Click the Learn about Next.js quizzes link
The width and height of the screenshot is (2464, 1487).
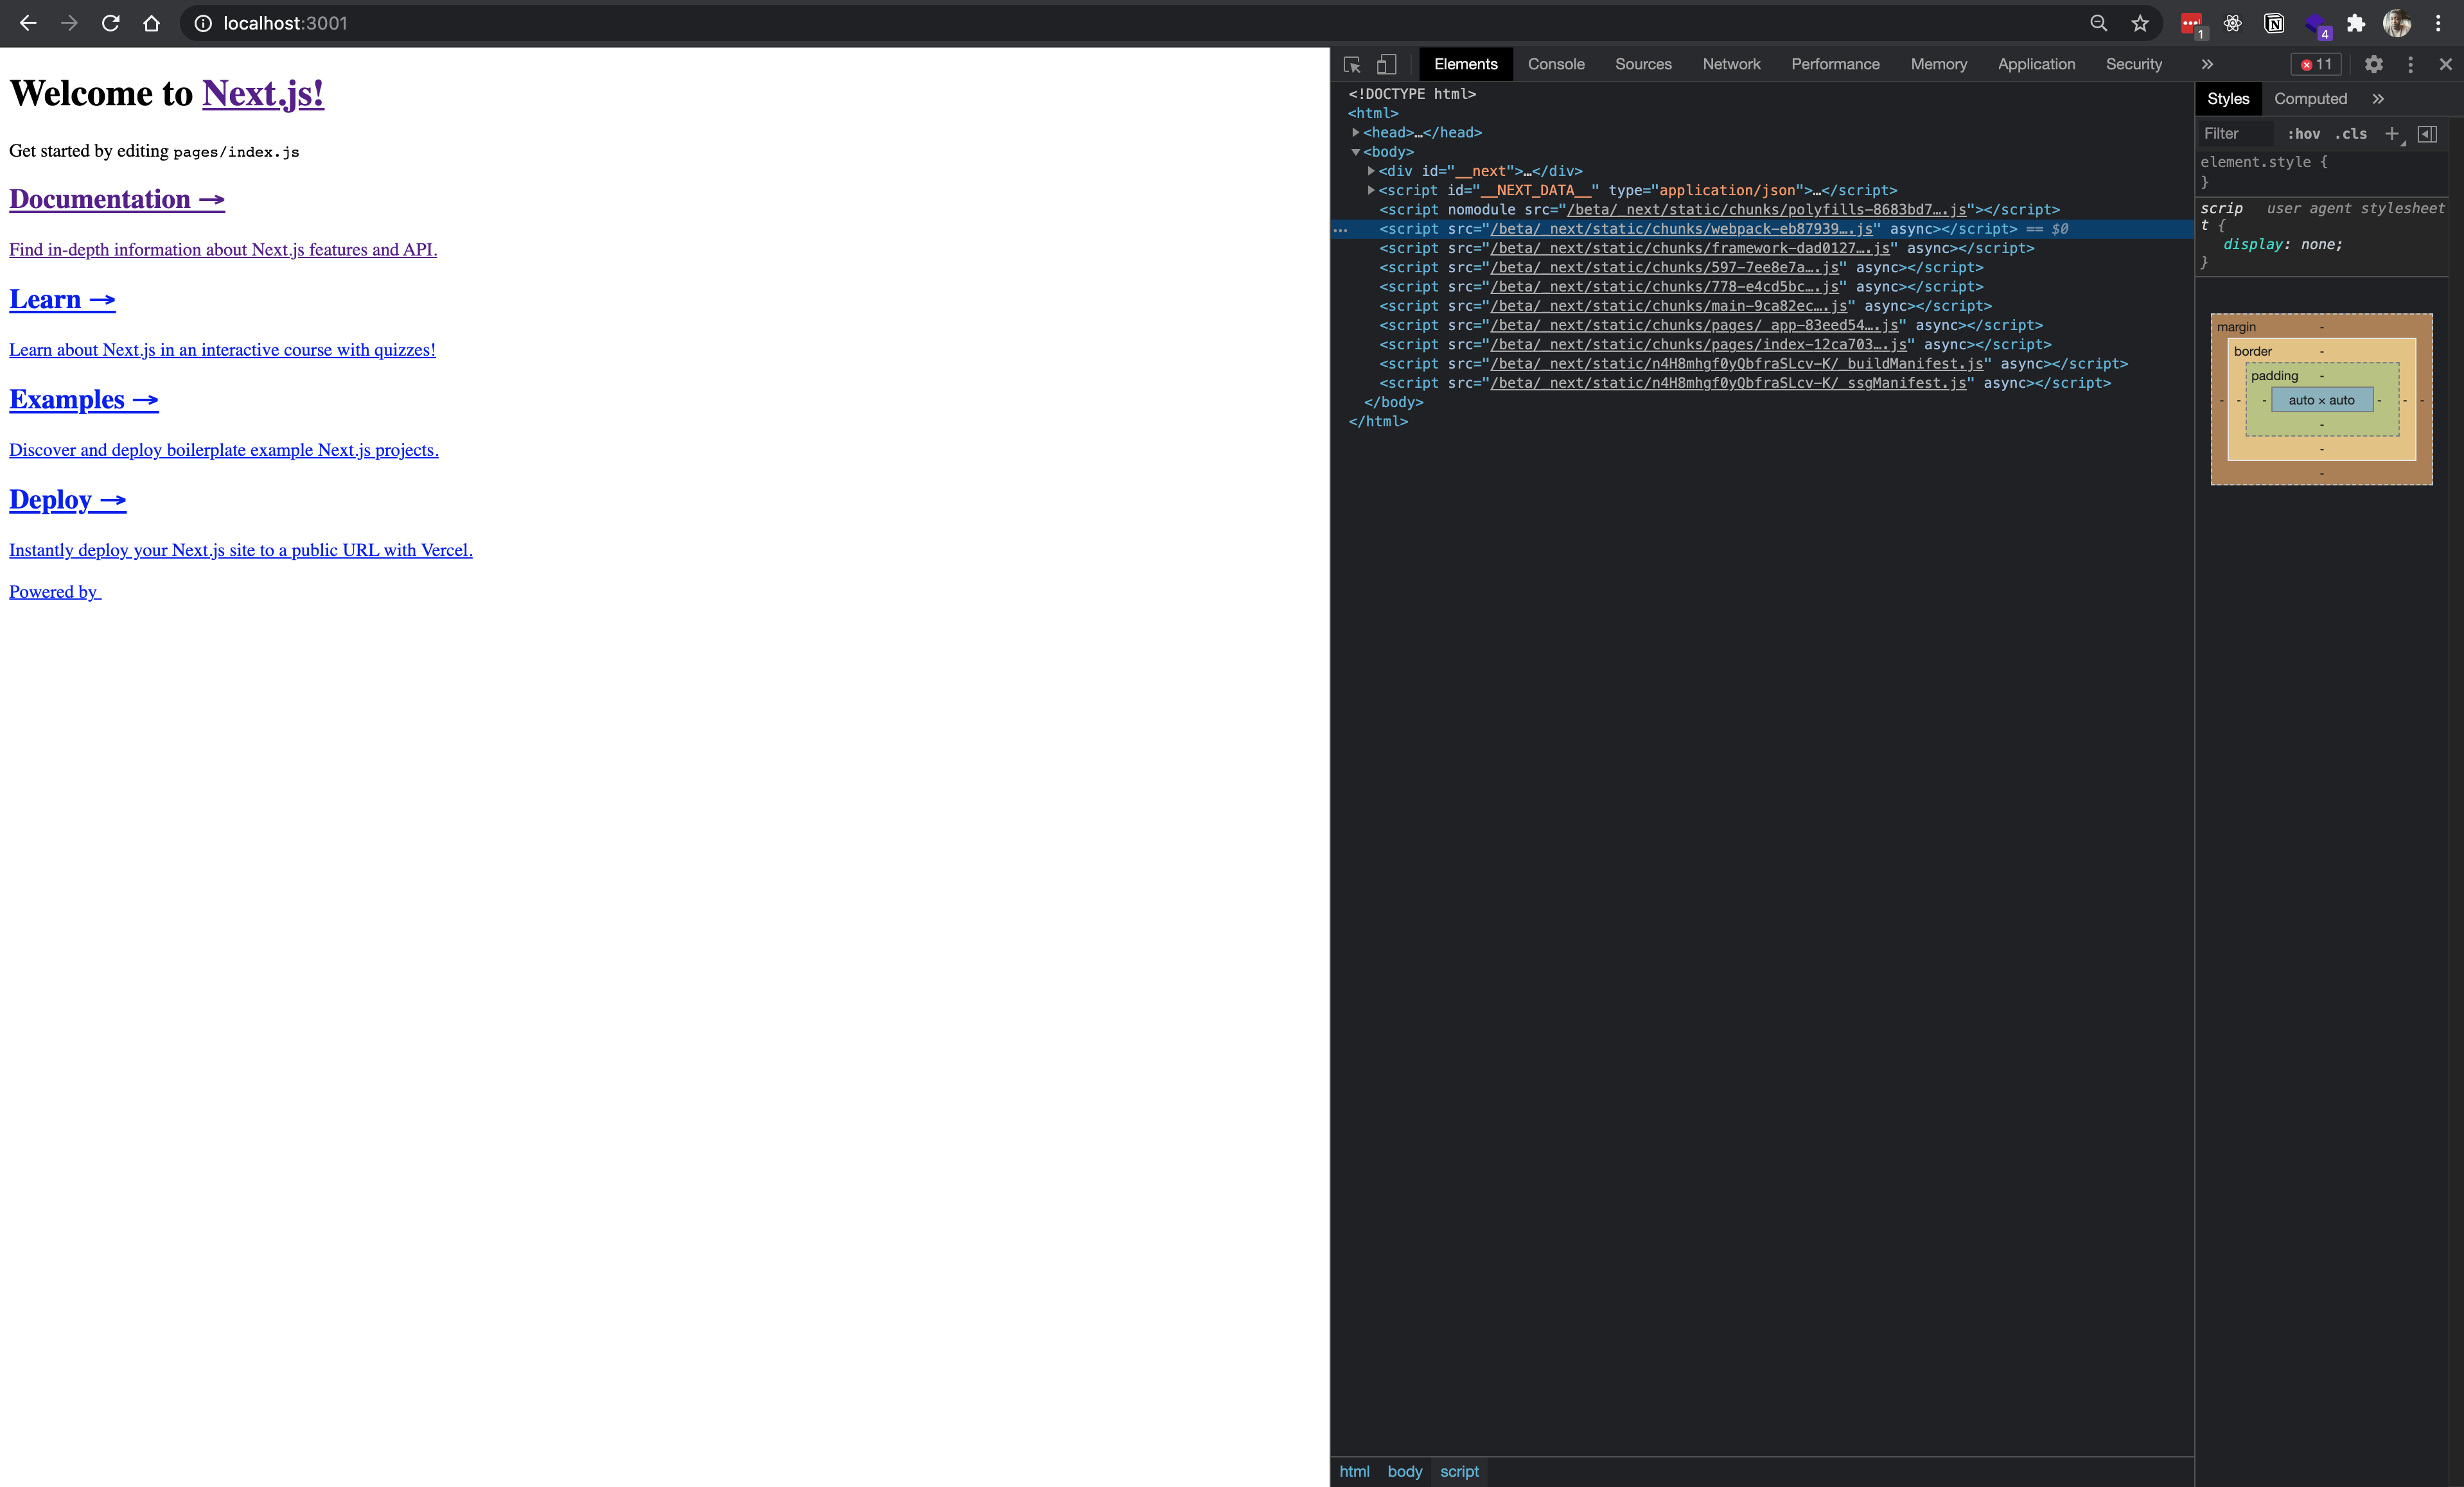[x=222, y=350]
